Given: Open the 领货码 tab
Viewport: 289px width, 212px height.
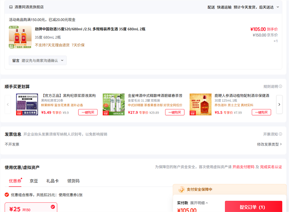Looking at the screenshot, I should (x=73, y=181).
